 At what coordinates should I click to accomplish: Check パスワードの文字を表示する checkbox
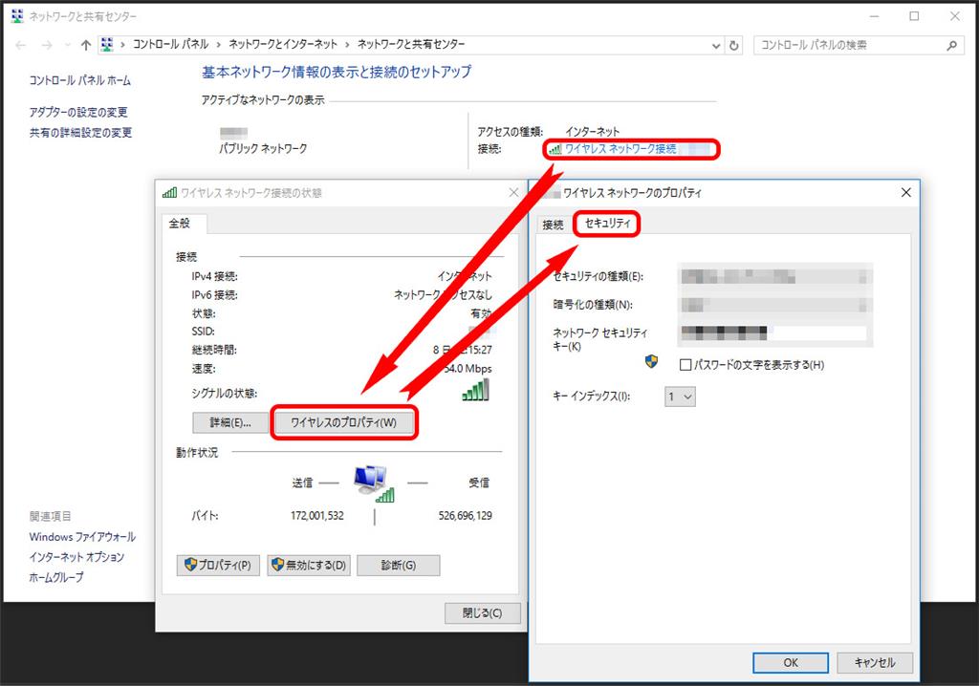click(685, 365)
